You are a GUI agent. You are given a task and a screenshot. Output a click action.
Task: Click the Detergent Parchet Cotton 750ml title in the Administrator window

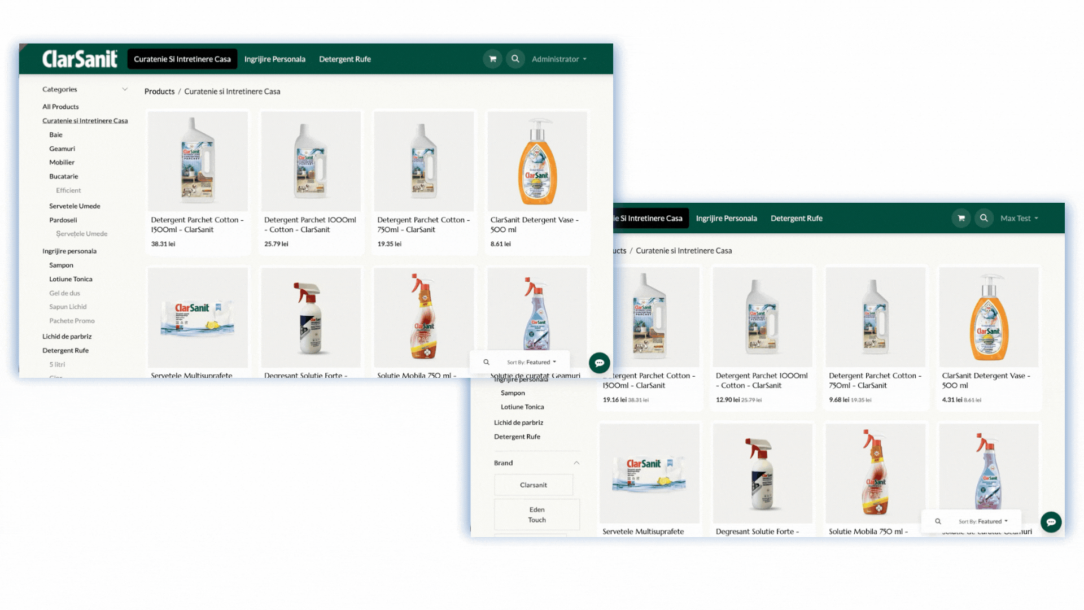pos(423,225)
